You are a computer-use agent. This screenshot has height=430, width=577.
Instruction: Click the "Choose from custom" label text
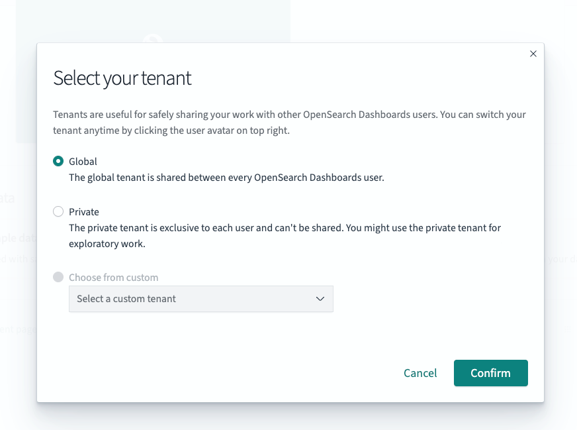[112, 277]
